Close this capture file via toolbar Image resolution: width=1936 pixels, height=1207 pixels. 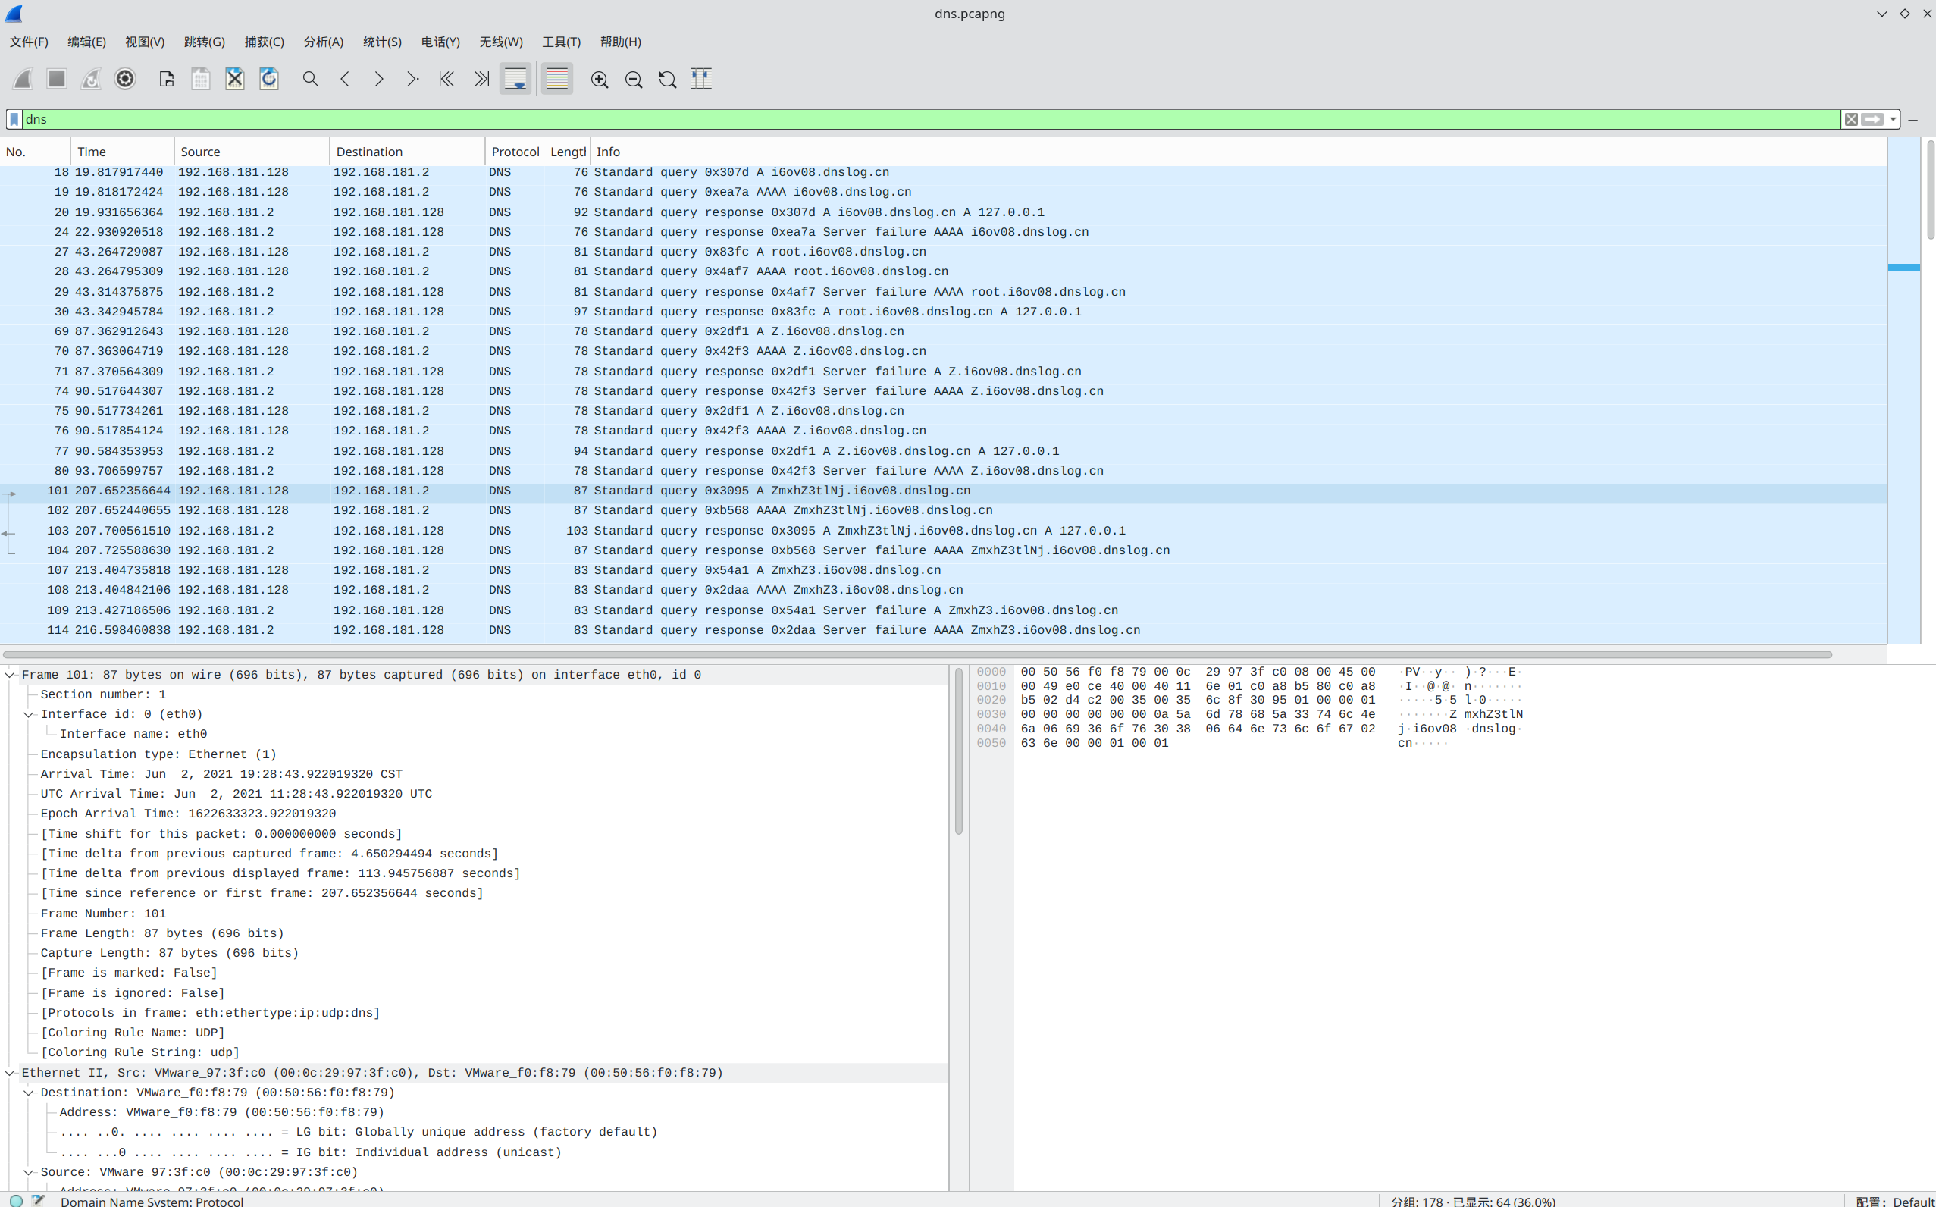[x=235, y=79]
